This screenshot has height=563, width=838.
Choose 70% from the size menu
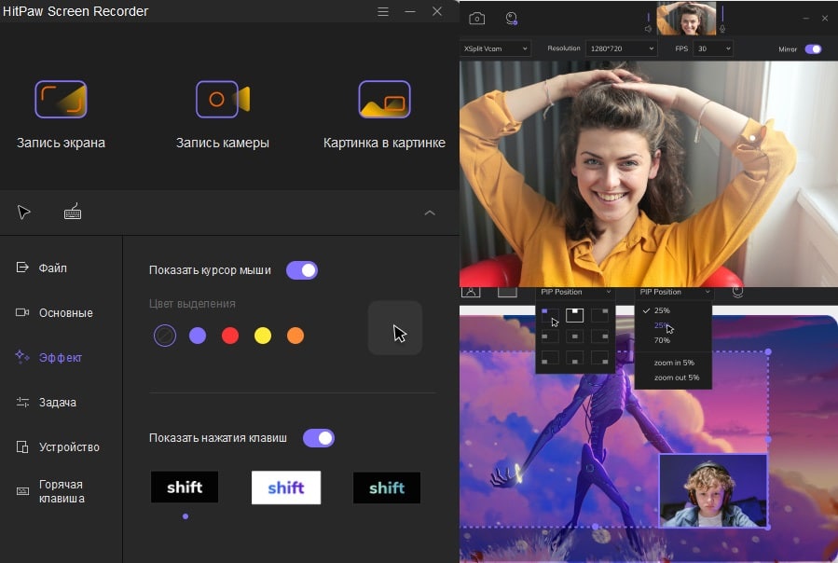coord(662,340)
